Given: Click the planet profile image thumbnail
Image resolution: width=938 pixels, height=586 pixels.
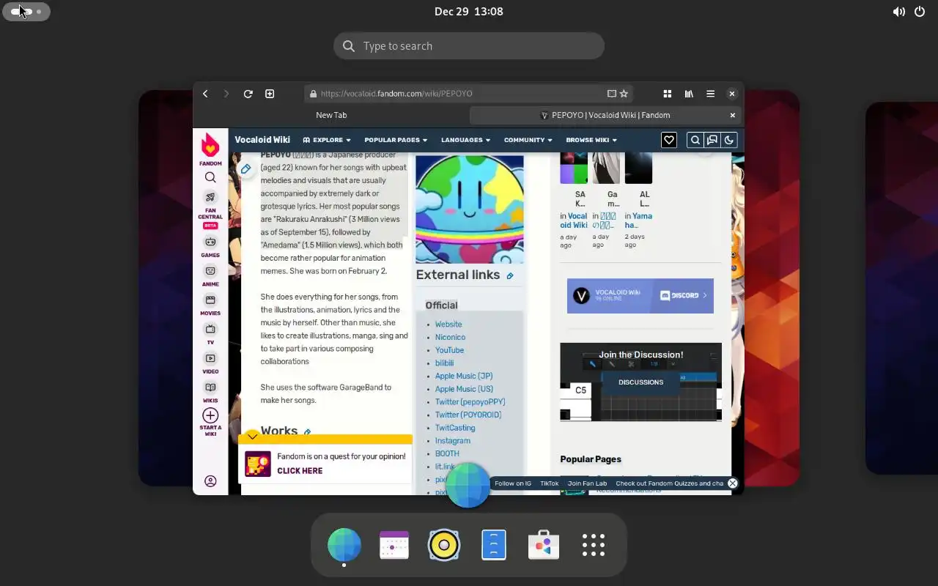Looking at the screenshot, I should pos(470,209).
